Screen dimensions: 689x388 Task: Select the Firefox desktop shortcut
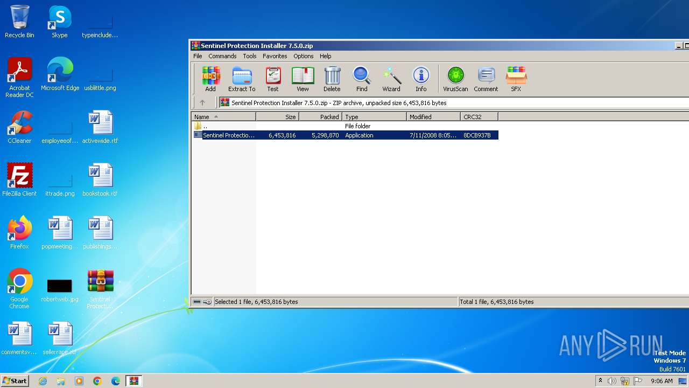(x=19, y=233)
